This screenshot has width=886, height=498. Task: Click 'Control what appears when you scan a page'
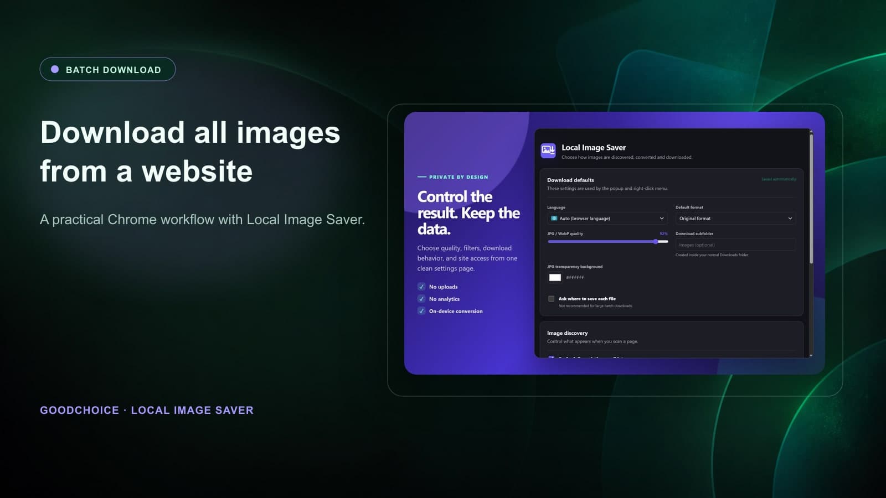click(593, 341)
